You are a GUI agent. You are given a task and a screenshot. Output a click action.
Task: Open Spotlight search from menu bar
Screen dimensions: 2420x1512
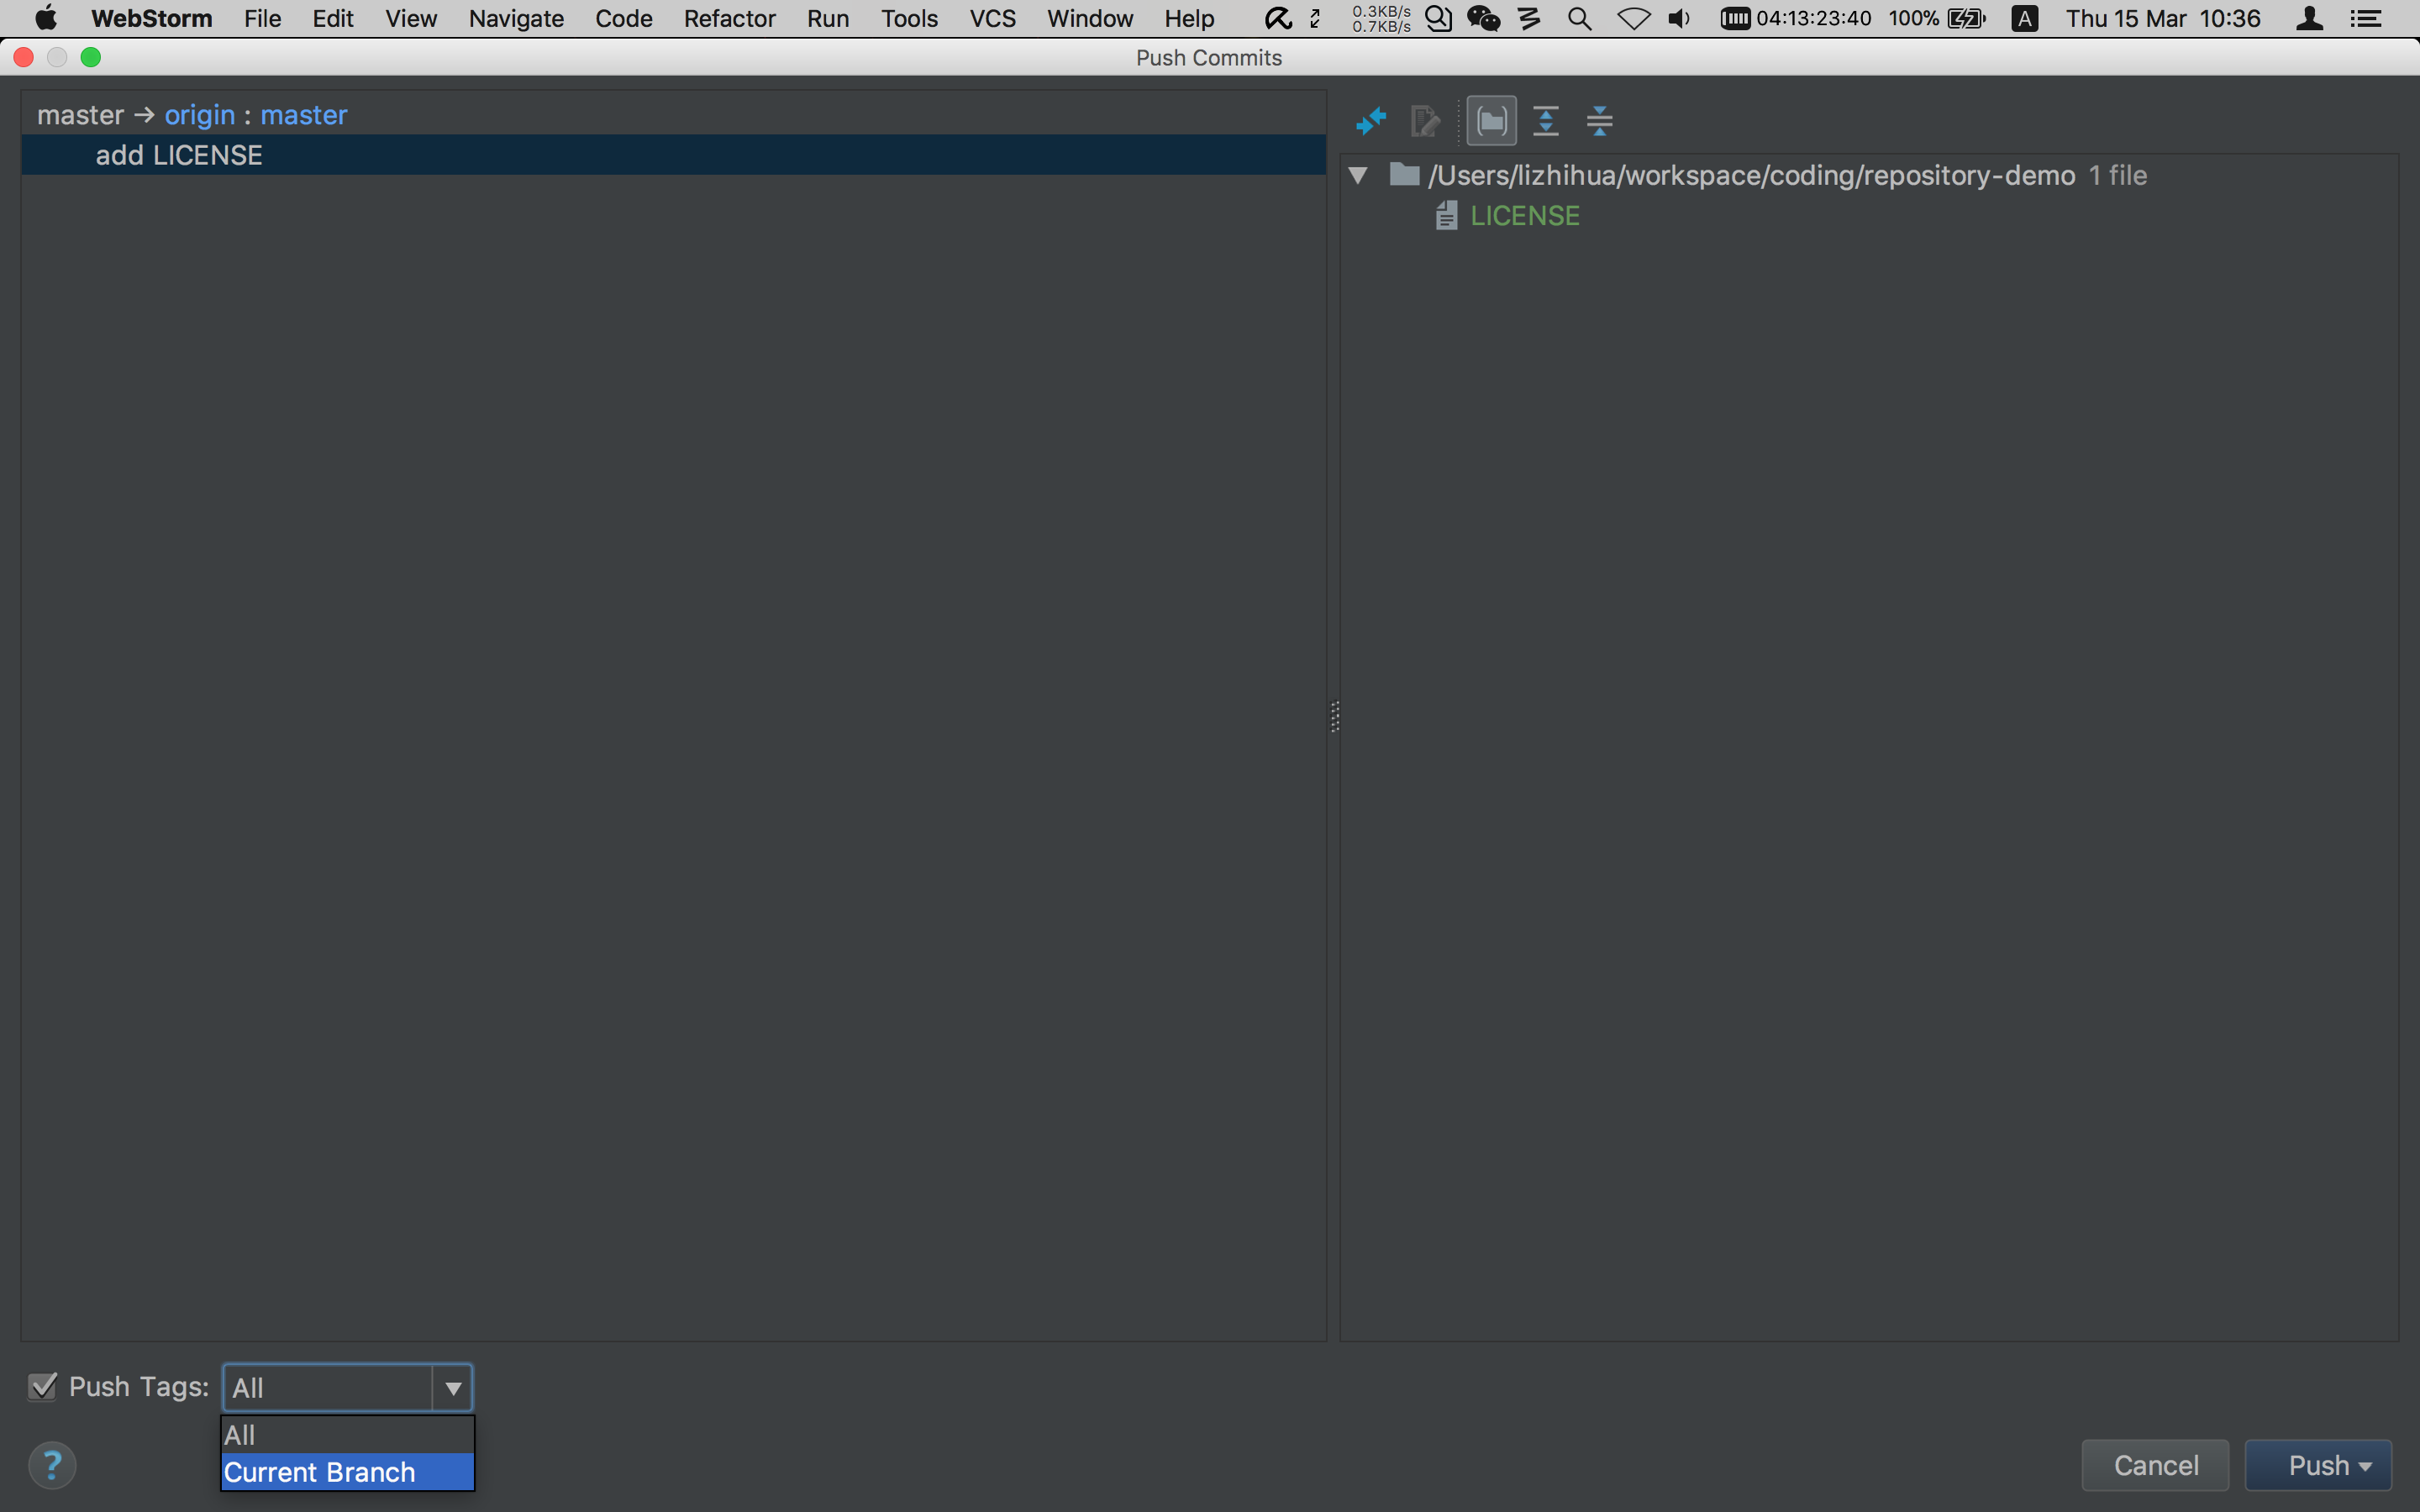coord(1580,18)
